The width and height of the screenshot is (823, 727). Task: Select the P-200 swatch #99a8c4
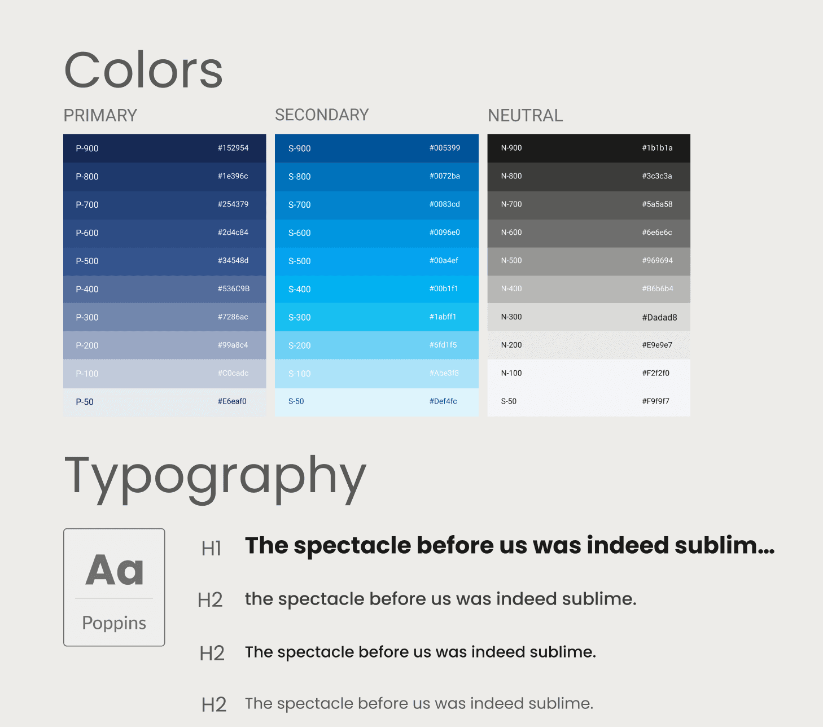click(164, 346)
